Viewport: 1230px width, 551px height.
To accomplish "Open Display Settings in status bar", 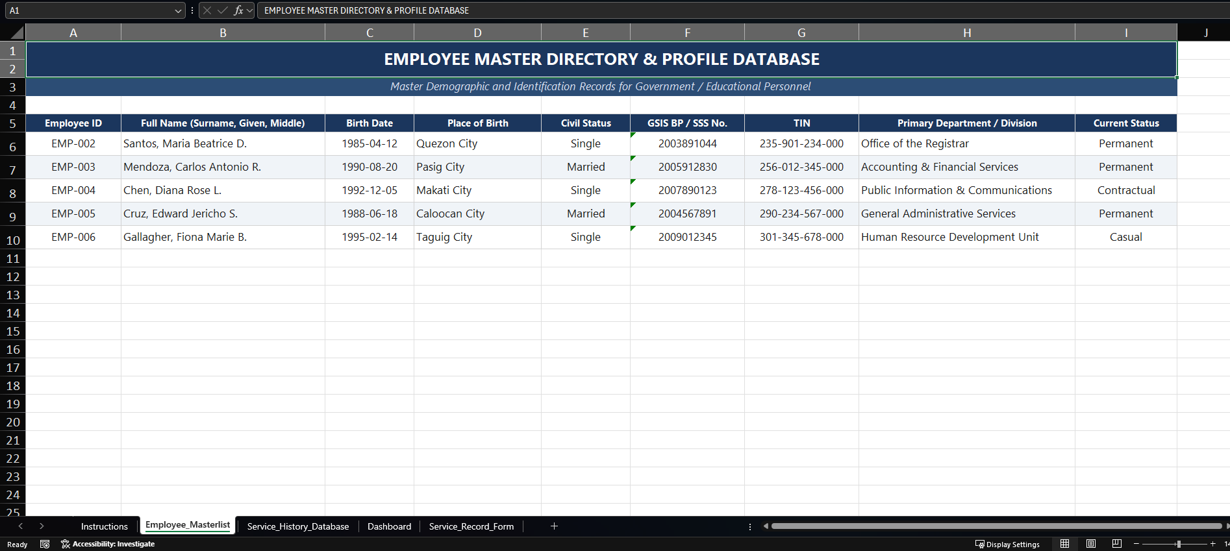I will (1007, 544).
